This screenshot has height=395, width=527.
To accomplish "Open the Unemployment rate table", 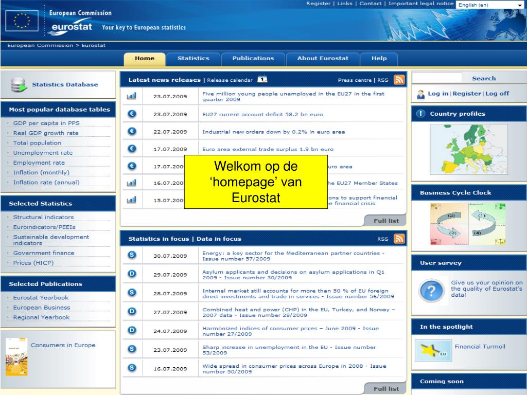I will click(x=43, y=152).
